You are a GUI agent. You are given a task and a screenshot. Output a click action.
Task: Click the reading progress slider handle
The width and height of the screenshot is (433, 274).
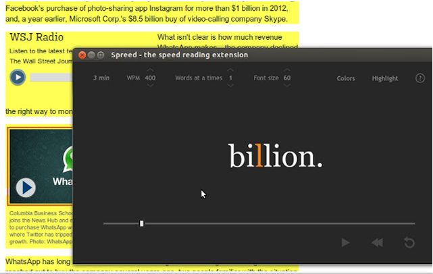tap(141, 223)
